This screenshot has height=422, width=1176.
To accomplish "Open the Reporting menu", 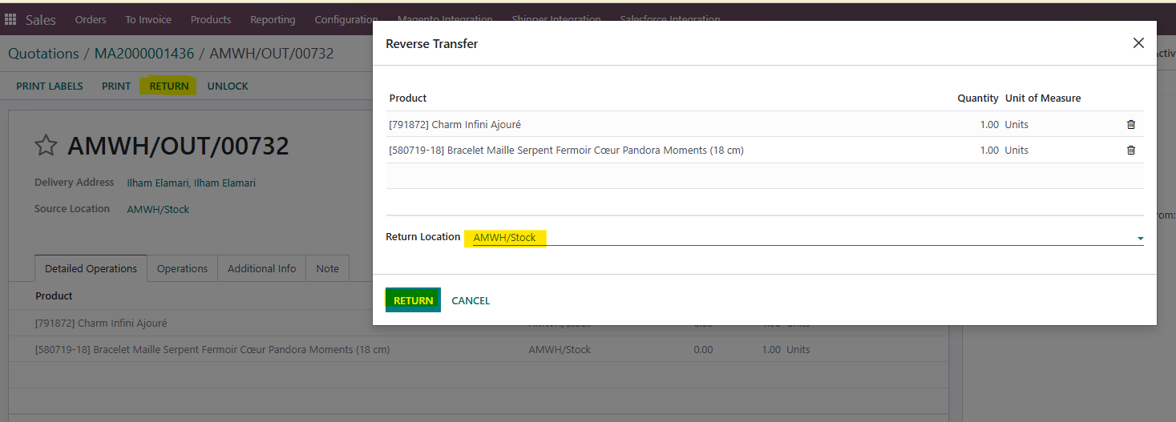I will click(273, 19).
